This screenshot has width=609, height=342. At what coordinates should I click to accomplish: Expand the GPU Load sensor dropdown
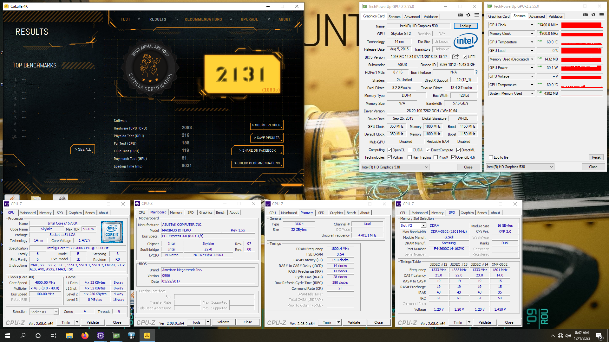pyautogui.click(x=532, y=51)
